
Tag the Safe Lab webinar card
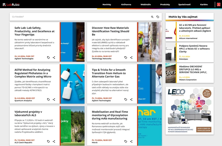pyautogui.click(x=48, y=58)
